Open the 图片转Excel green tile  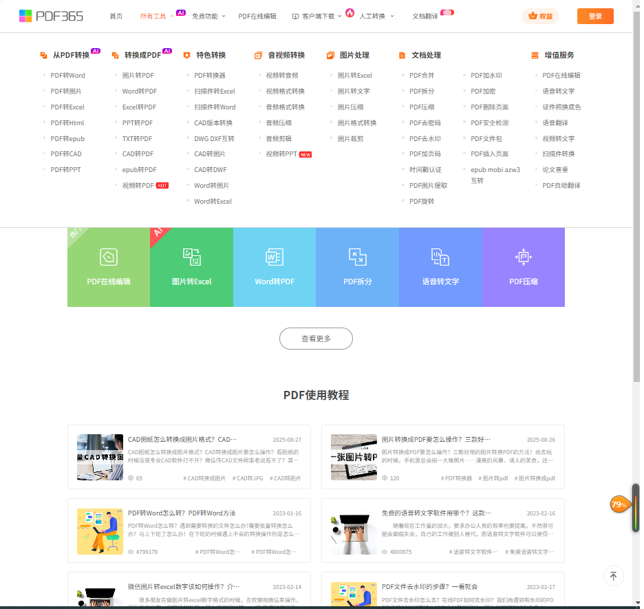191,267
